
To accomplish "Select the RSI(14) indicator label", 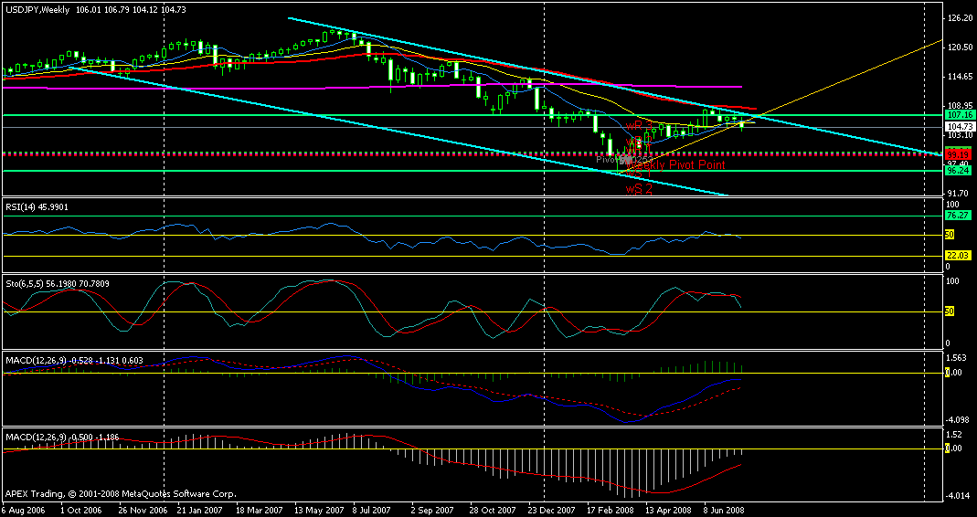I will (37, 207).
